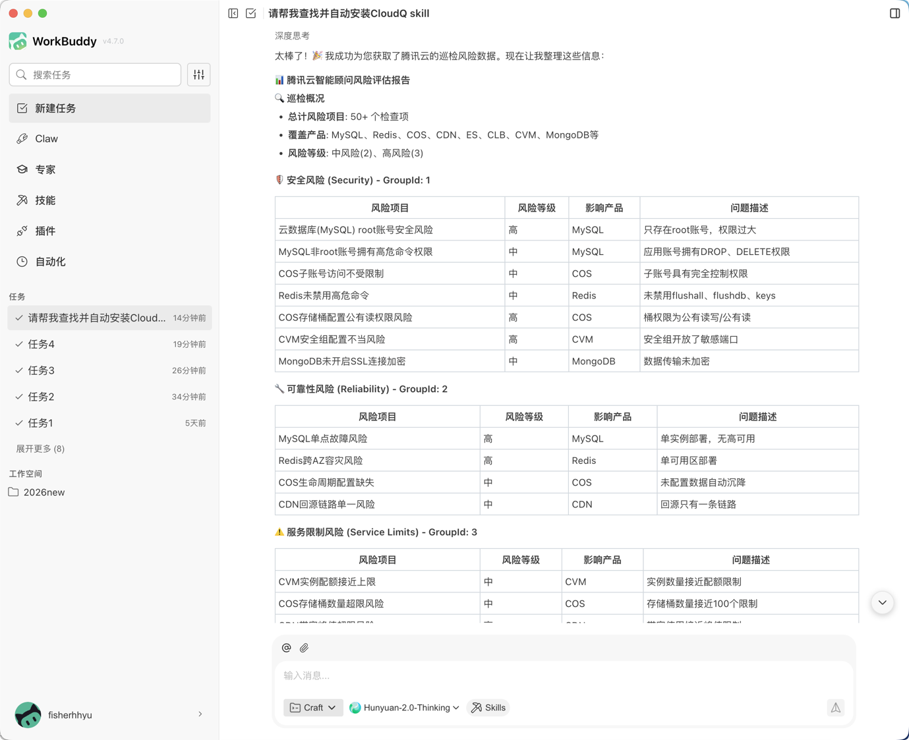Click cell COS生命周期配置缺失

click(x=378, y=482)
